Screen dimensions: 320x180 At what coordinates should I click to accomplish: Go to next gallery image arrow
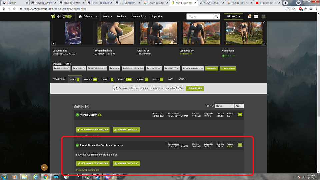264,44
